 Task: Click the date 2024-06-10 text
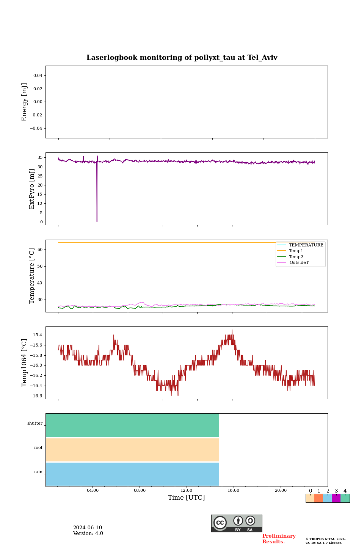88,528
